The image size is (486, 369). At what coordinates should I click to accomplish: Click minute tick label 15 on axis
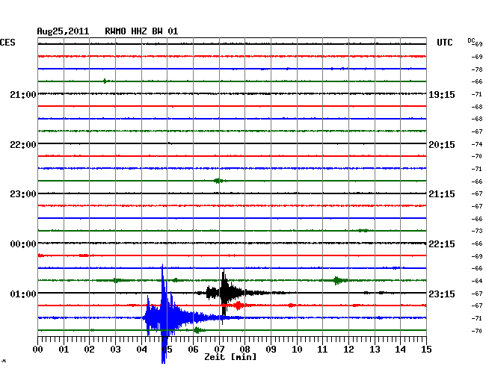pyautogui.click(x=426, y=349)
